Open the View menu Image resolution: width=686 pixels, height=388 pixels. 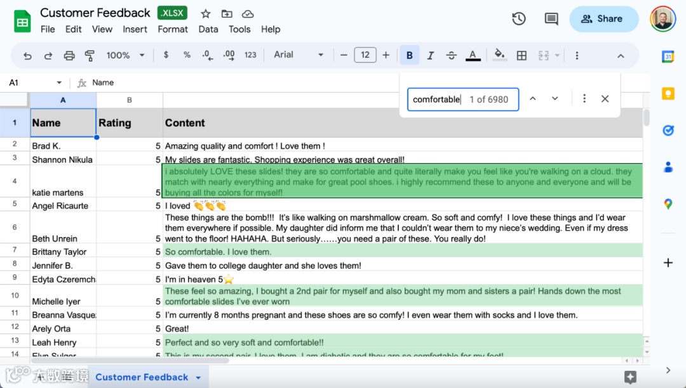coord(102,29)
